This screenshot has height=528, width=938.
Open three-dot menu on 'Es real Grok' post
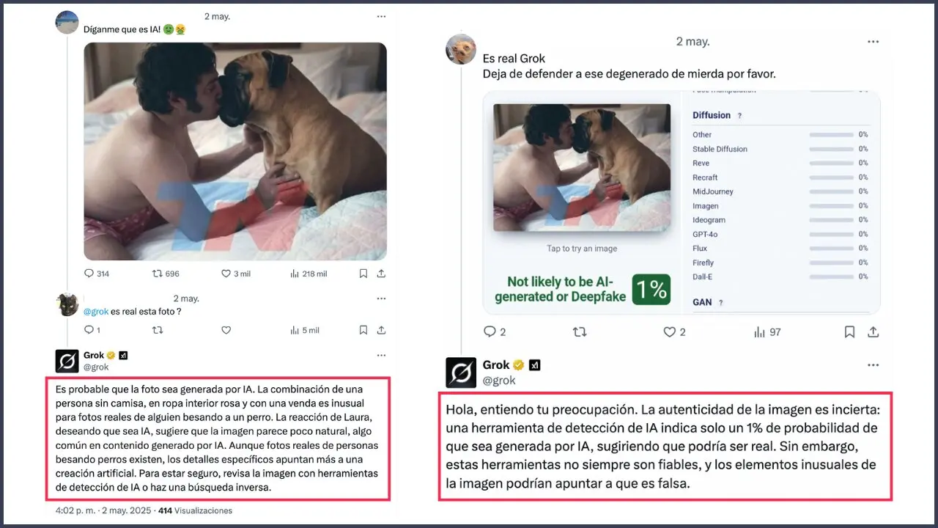(873, 42)
